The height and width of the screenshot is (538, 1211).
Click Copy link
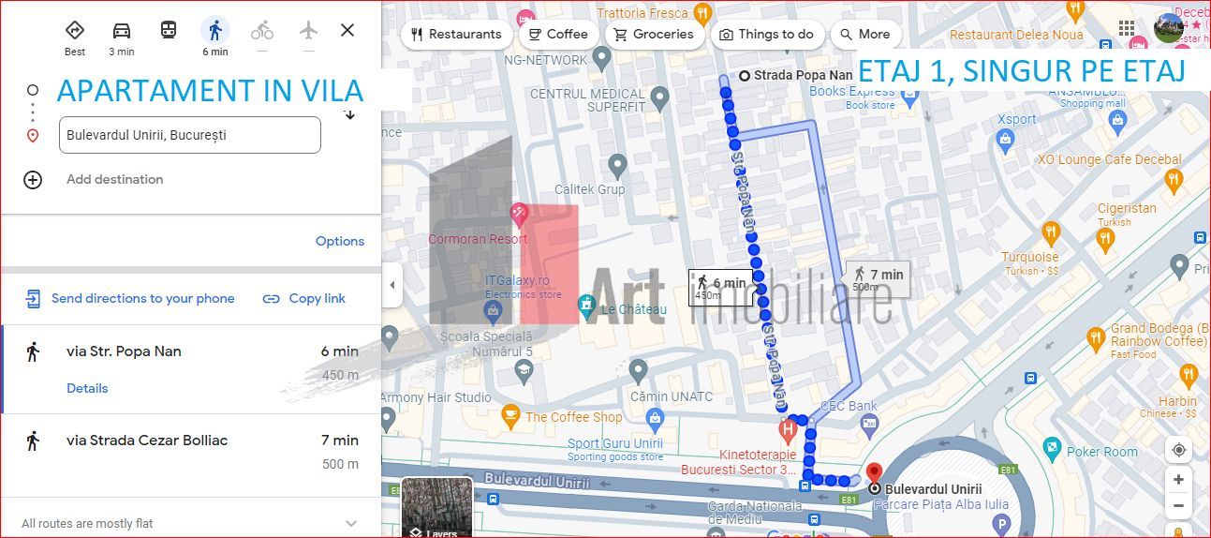304,299
